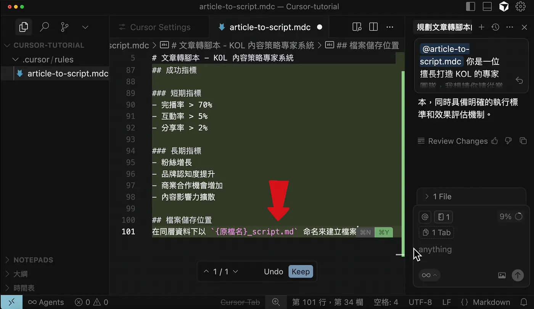Screen dimensions: 534x309
Task: Expand the 1 File changes list
Action: [x=471, y=197]
